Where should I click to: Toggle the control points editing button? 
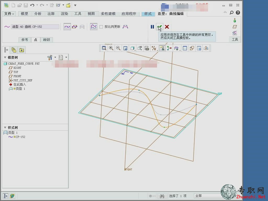[x=94, y=27]
